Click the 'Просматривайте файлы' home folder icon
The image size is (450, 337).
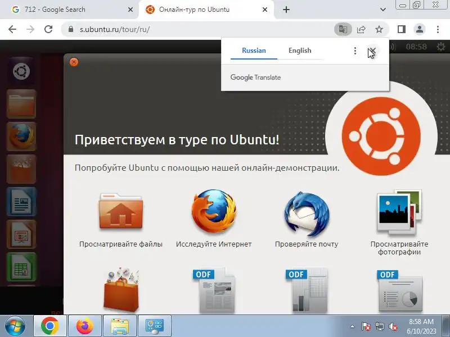tap(121, 212)
